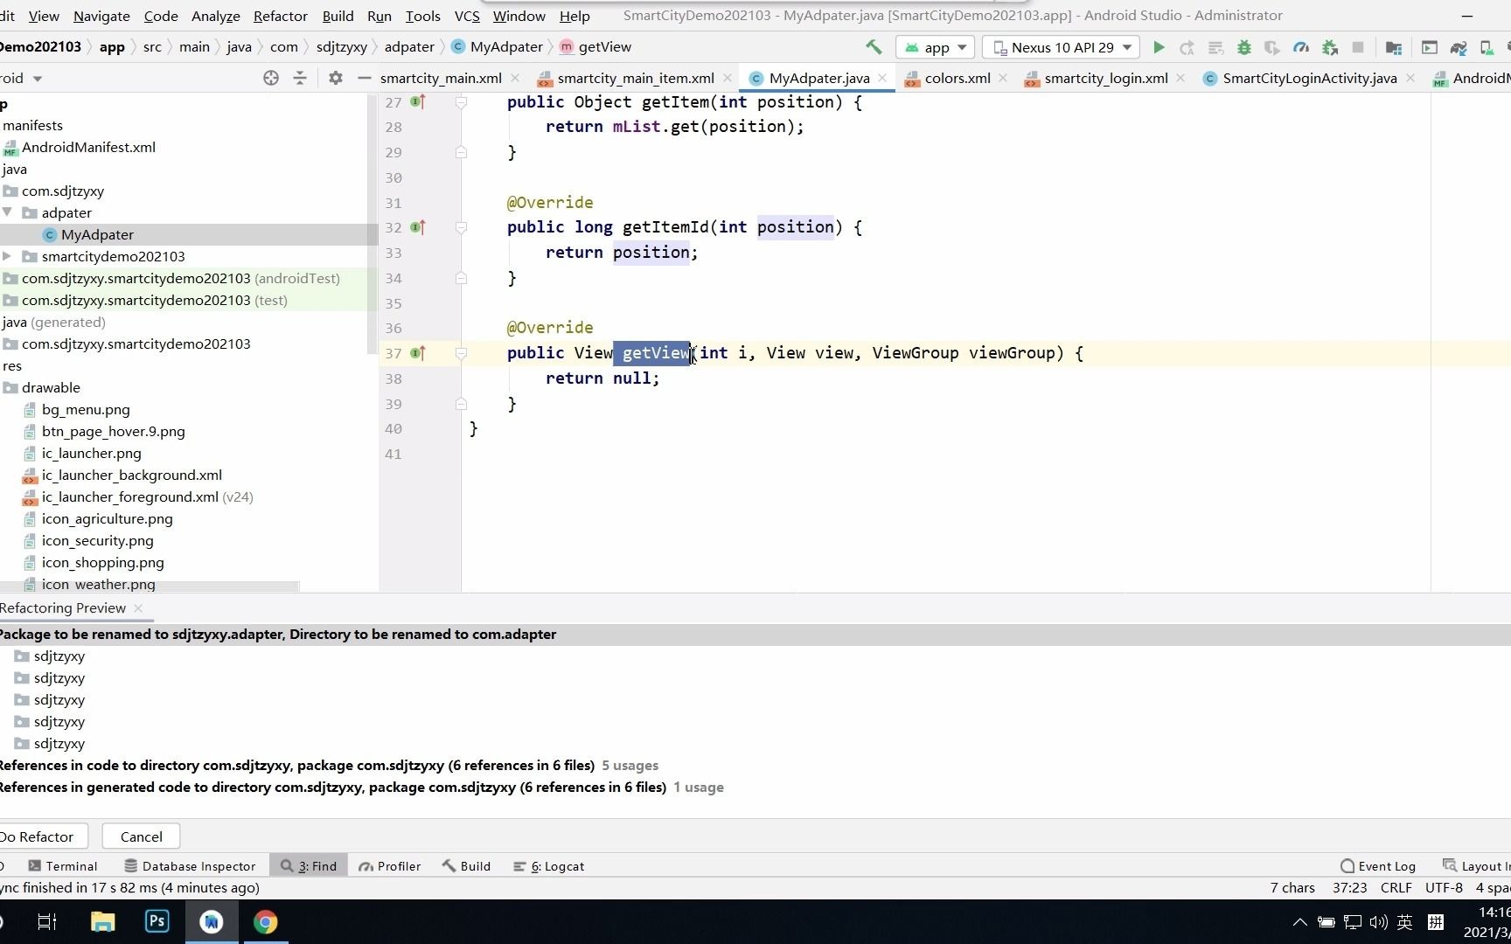Select ic_launcher_background.xml file
This screenshot has width=1511, height=944.
[x=131, y=475]
